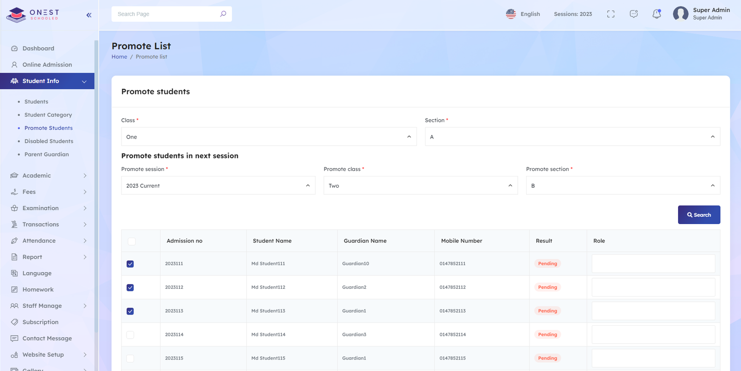The image size is (741, 371).
Task: Open Promote section dropdown showing B
Action: [623, 185]
